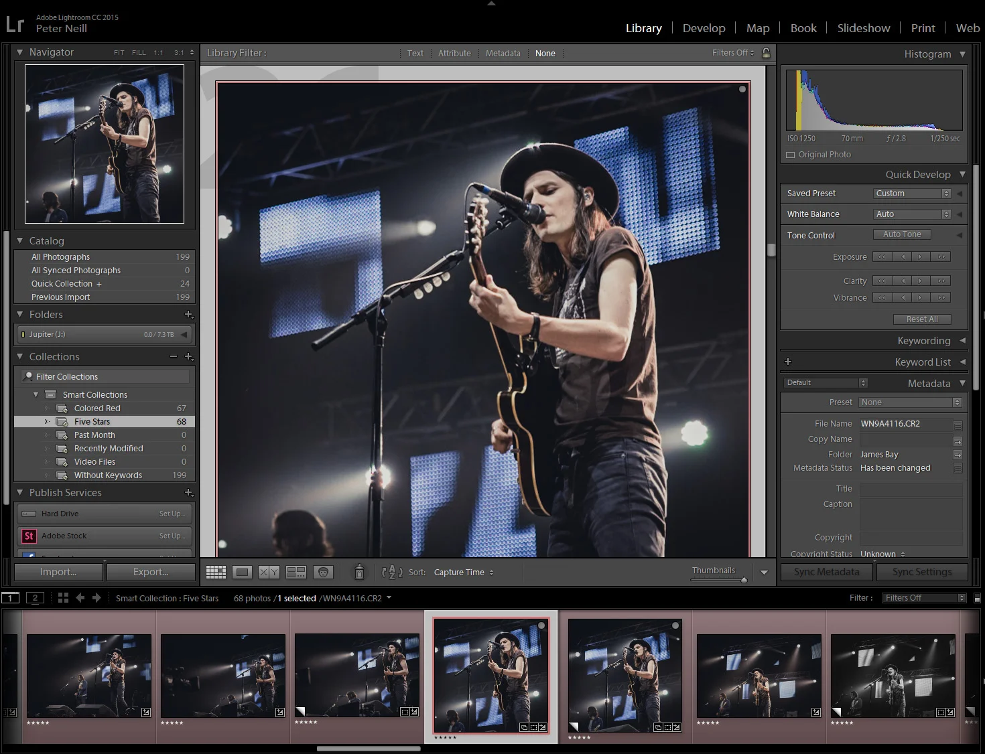Remove collection with Collections minus icon
The image size is (985, 754).
click(x=174, y=357)
